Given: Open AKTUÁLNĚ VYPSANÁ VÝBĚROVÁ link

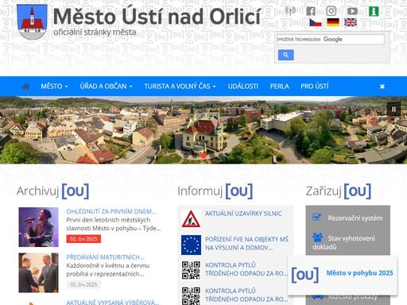Looking at the screenshot, I should [x=113, y=302].
